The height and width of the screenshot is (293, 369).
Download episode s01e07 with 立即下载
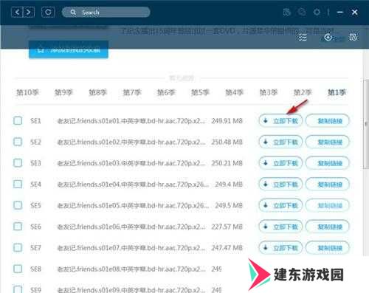280,248
